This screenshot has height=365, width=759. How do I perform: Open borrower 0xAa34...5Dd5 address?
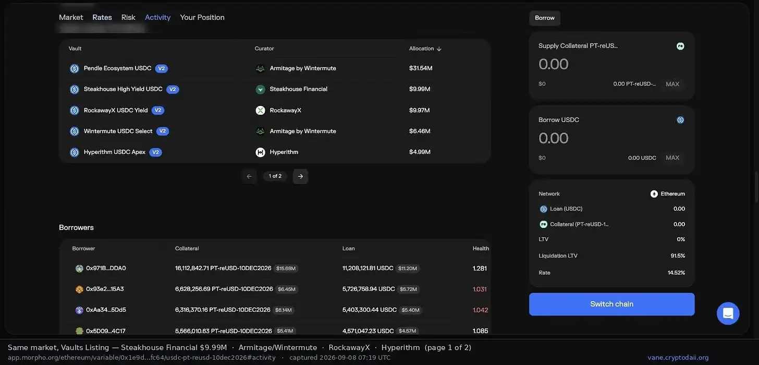point(106,310)
